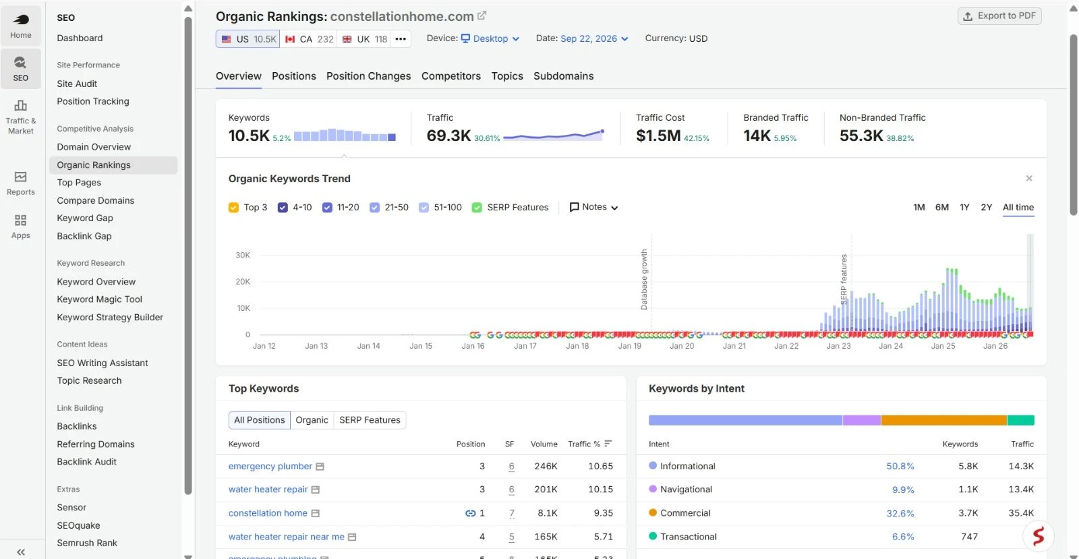Click Keywords mini bar chart
This screenshot has width=1079, height=559.
tap(345, 135)
